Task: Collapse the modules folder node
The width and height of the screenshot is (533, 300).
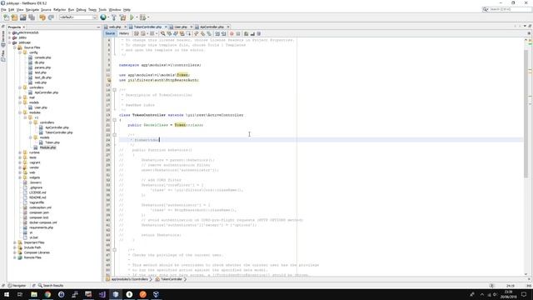Action: tap(20, 112)
